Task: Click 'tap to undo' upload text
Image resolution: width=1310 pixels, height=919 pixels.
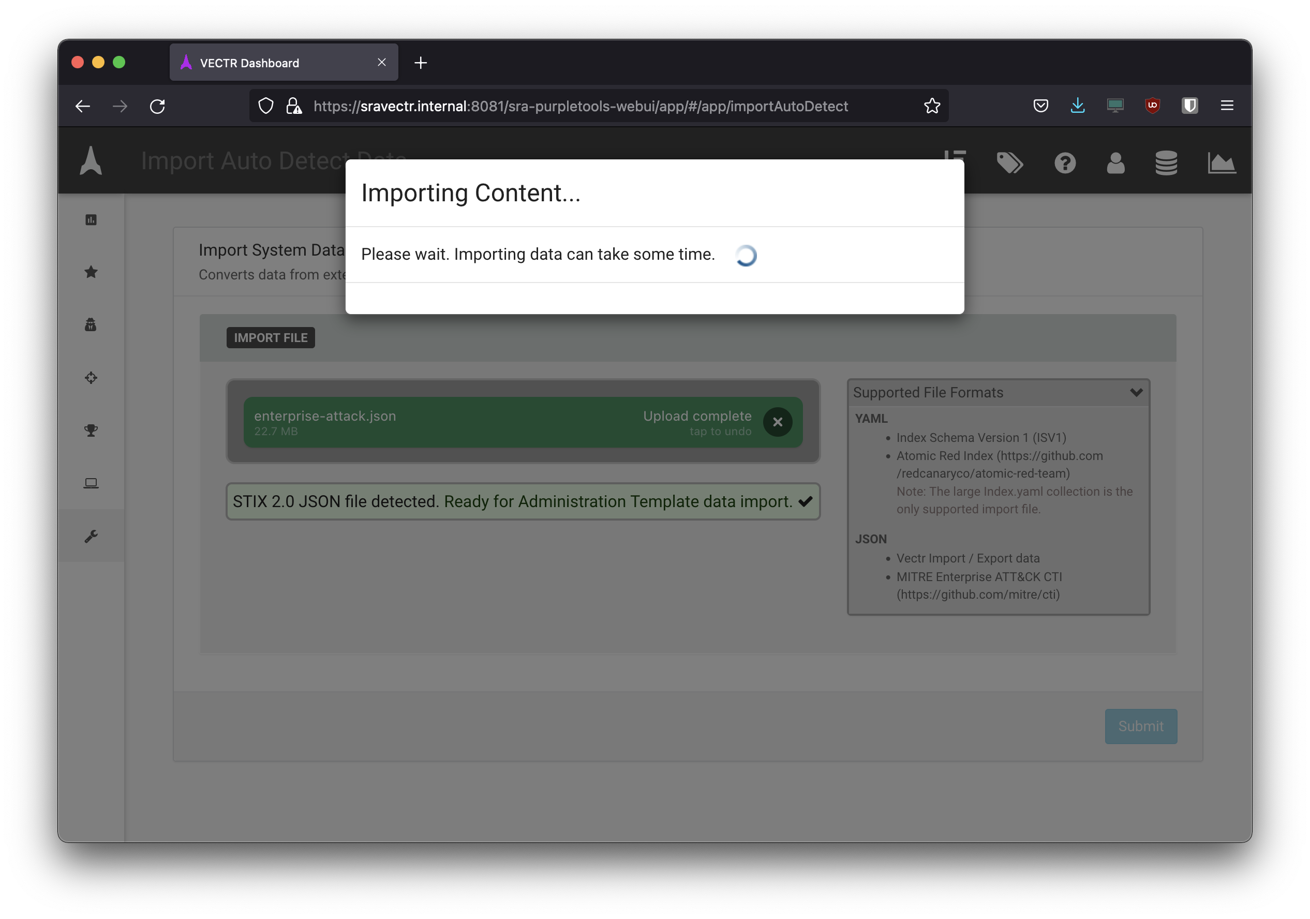Action: [x=720, y=432]
